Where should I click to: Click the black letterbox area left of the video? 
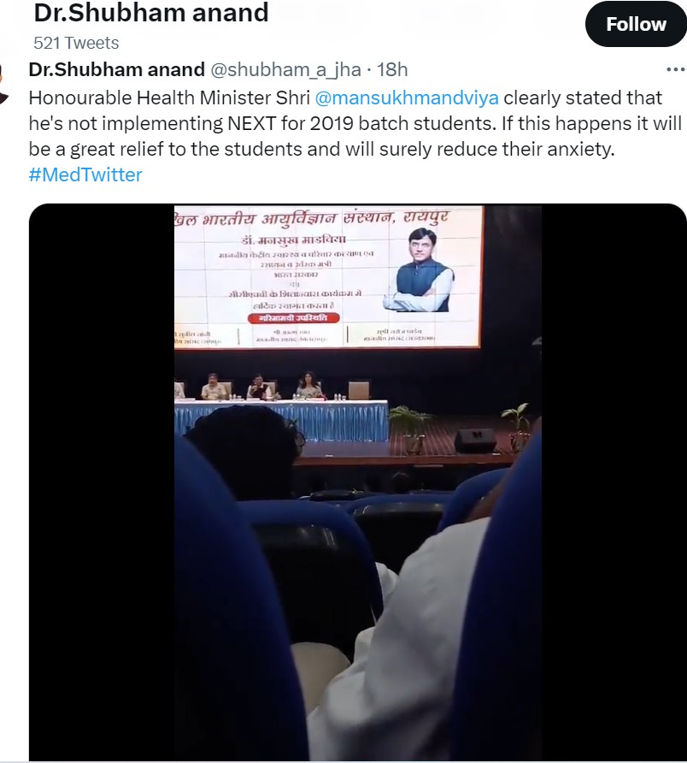coord(102,482)
